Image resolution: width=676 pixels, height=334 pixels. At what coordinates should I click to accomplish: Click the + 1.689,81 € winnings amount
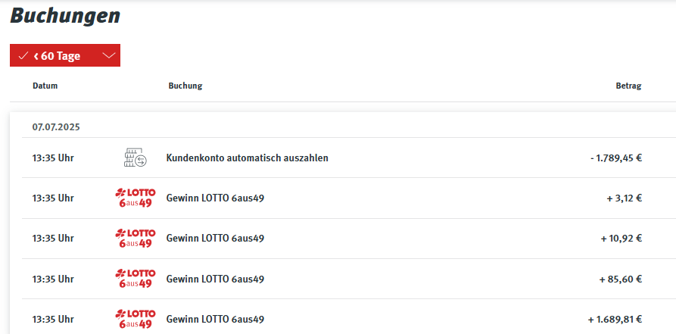615,320
